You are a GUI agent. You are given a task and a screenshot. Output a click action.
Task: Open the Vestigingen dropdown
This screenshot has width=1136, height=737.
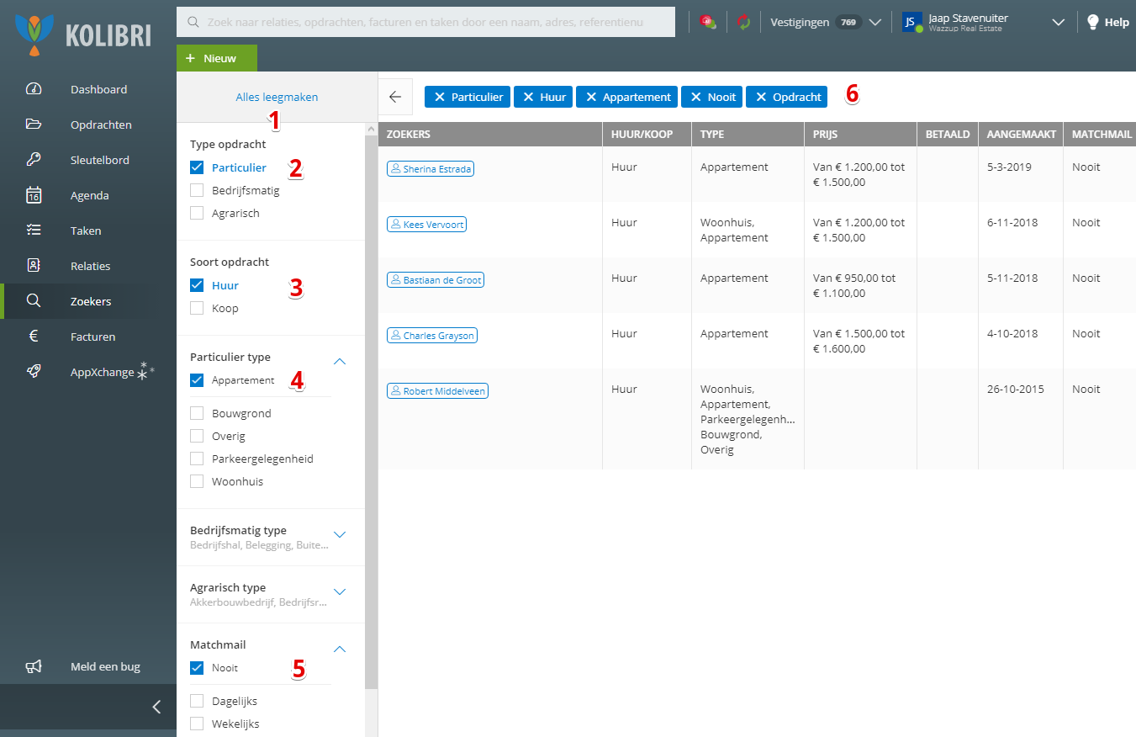826,23
